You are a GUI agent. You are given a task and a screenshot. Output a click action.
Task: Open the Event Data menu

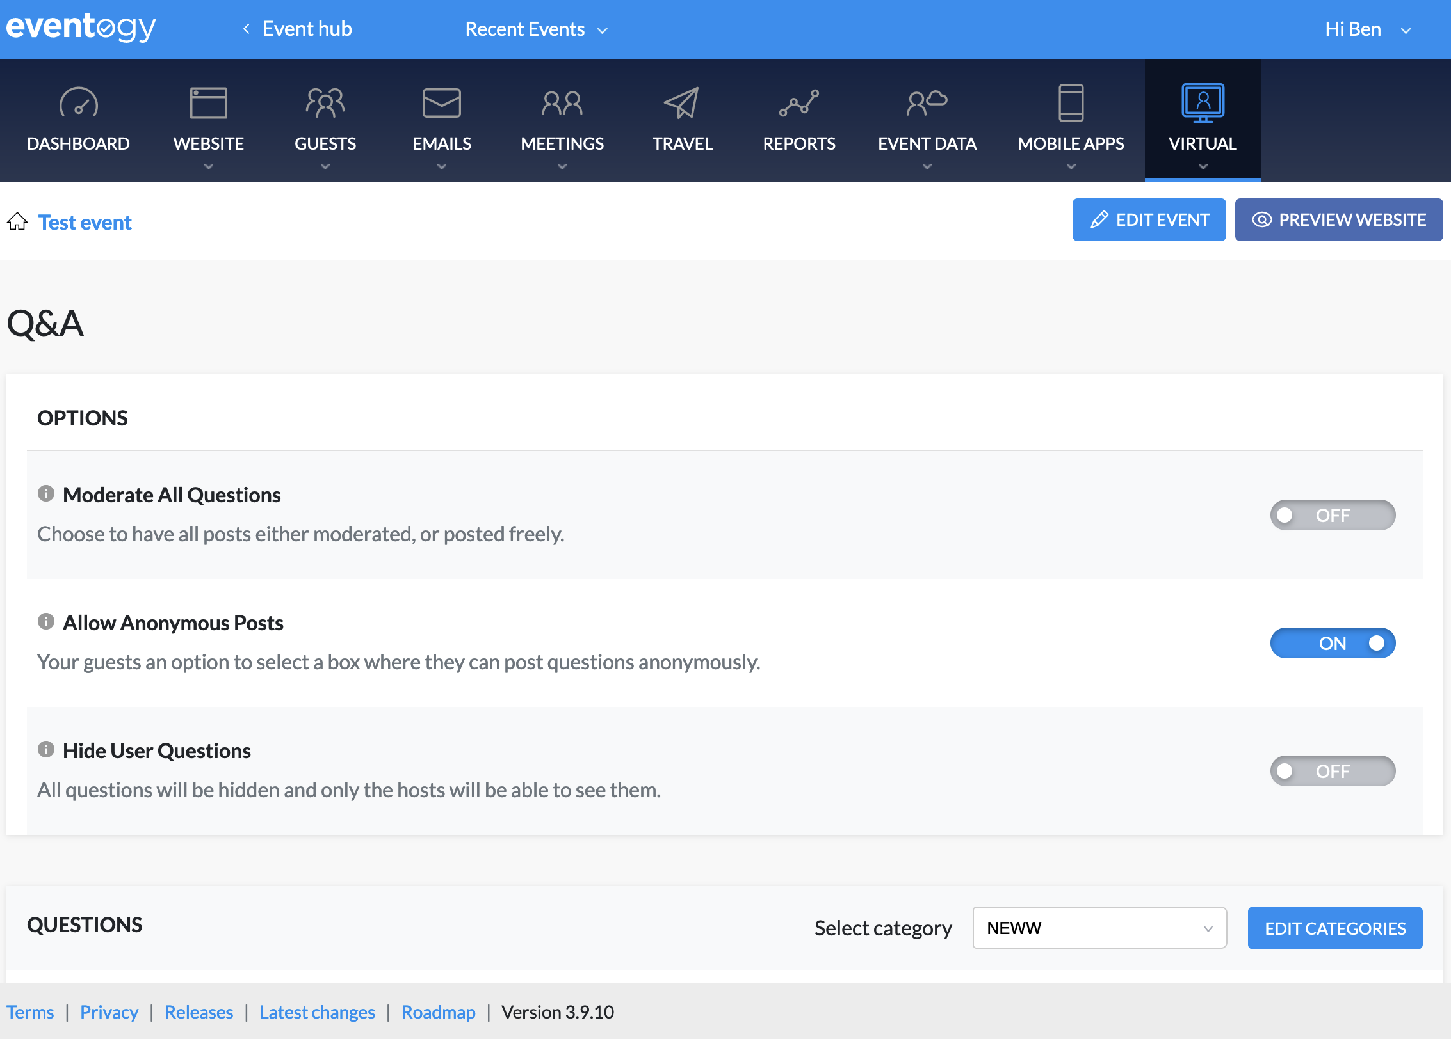[x=927, y=143]
